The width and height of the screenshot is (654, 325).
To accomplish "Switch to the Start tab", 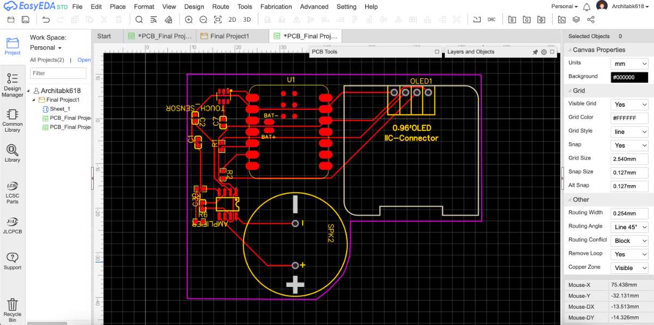I will click(104, 36).
